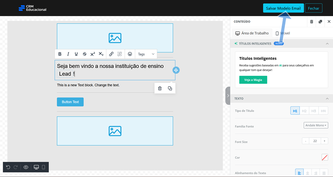Close the Conteúdo panel
Image resolution: width=333 pixels, height=177 pixels.
click(x=329, y=21)
